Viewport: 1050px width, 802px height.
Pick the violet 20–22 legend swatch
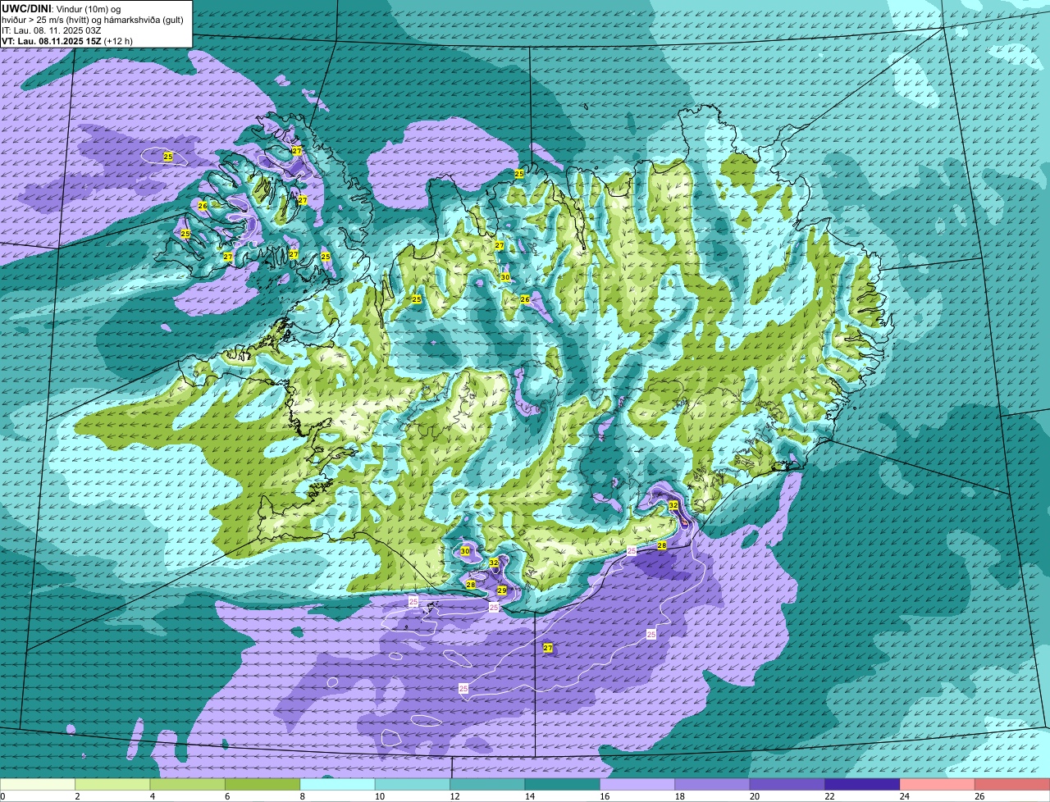coord(787,785)
